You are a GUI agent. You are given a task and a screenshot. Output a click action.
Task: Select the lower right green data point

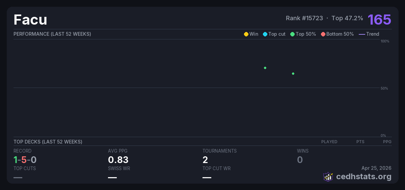[x=293, y=73]
